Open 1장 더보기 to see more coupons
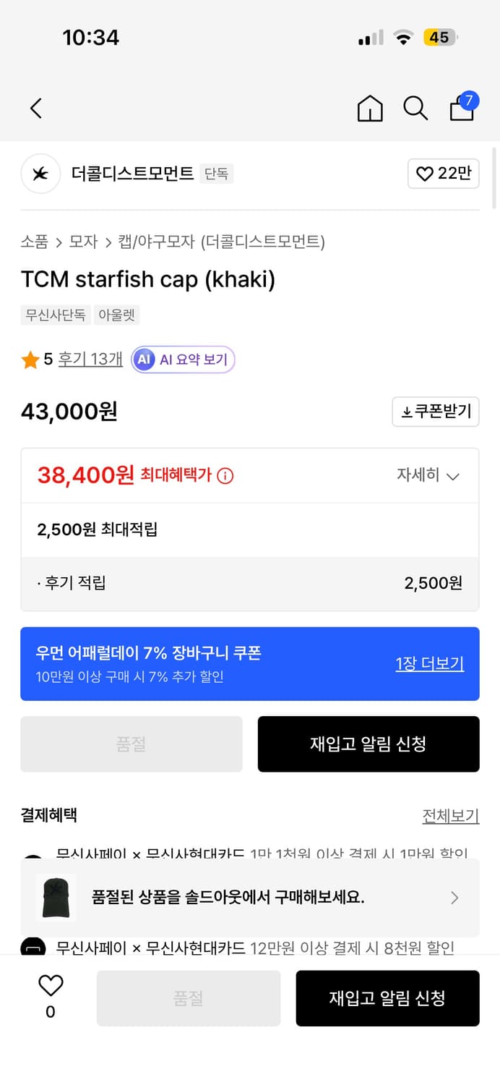Viewport: 500px width, 1085px height. click(429, 663)
